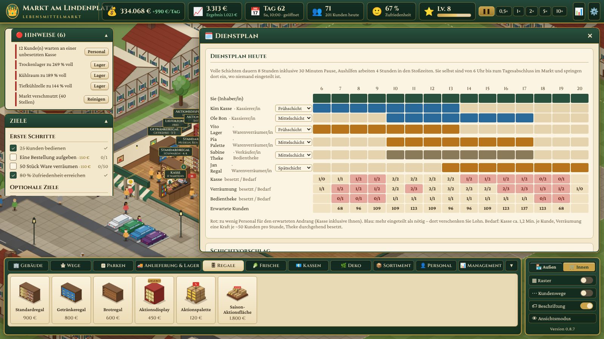Select the Saison-Aktionsfläche item
Image resolution: width=604 pixels, height=339 pixels.
237,300
